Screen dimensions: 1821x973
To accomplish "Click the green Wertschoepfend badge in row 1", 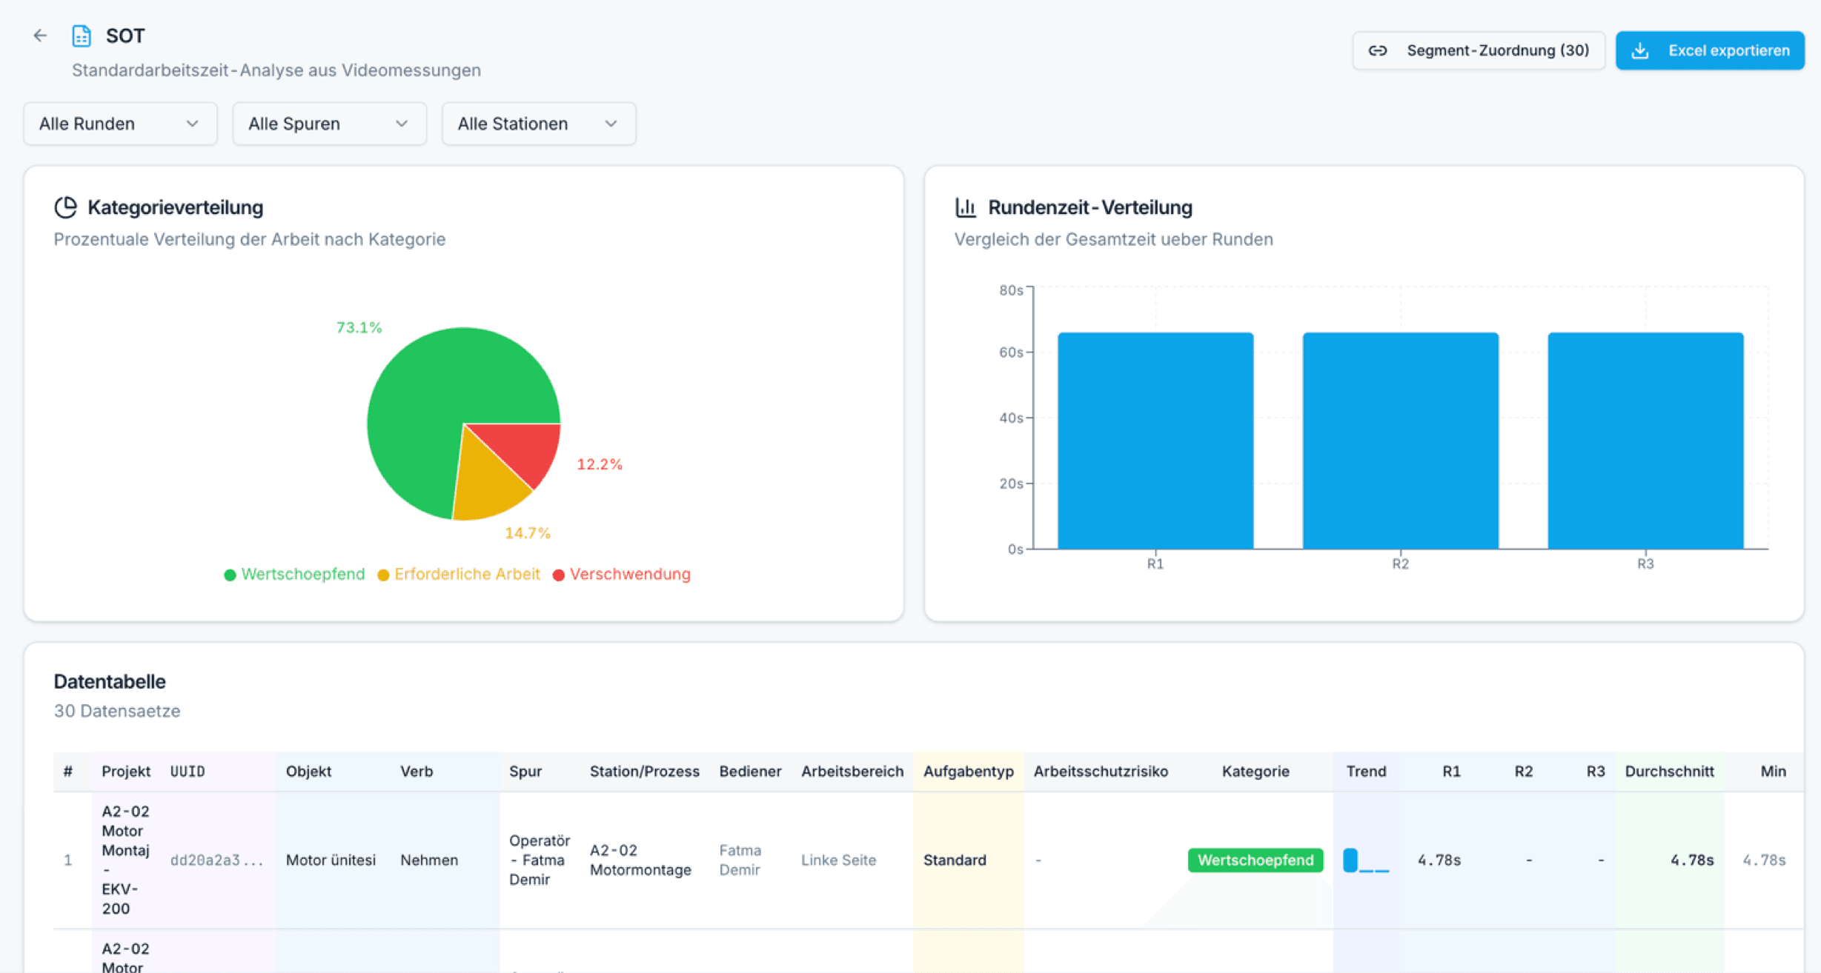I will point(1255,860).
